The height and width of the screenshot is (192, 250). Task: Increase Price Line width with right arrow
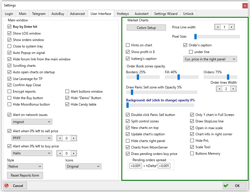[x=231, y=27]
